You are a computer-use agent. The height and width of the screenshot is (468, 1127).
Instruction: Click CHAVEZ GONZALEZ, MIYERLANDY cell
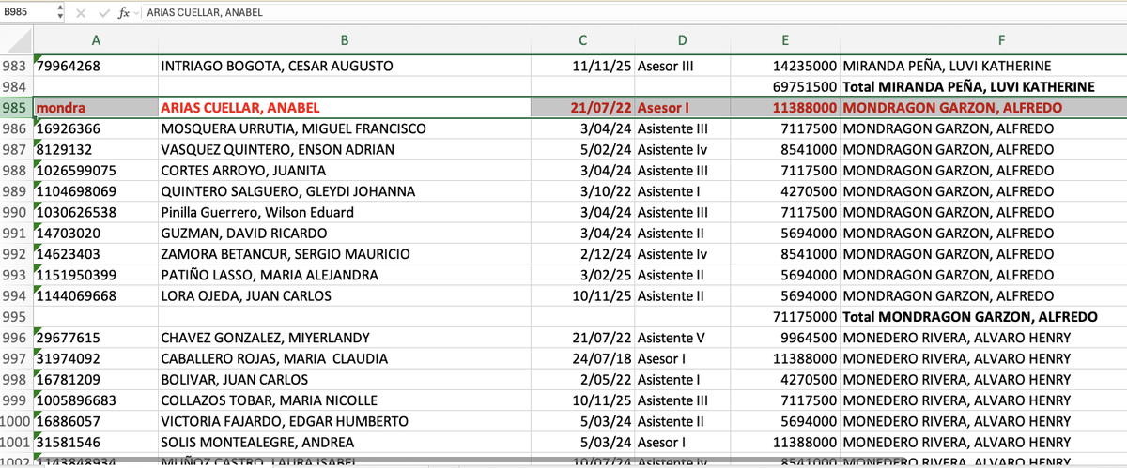(345, 338)
